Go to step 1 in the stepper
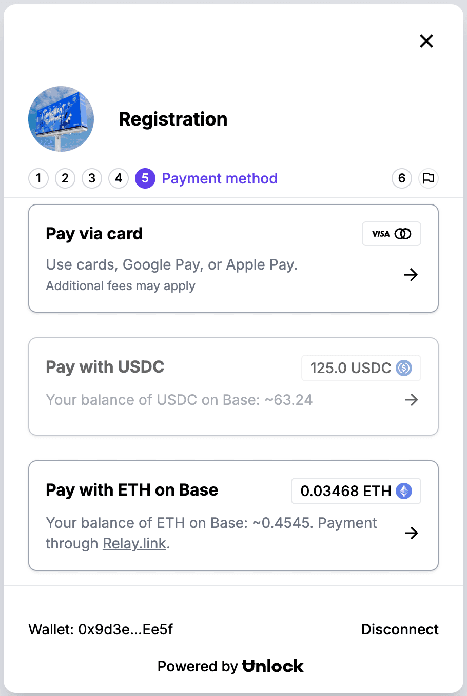The width and height of the screenshot is (467, 696). point(38,178)
